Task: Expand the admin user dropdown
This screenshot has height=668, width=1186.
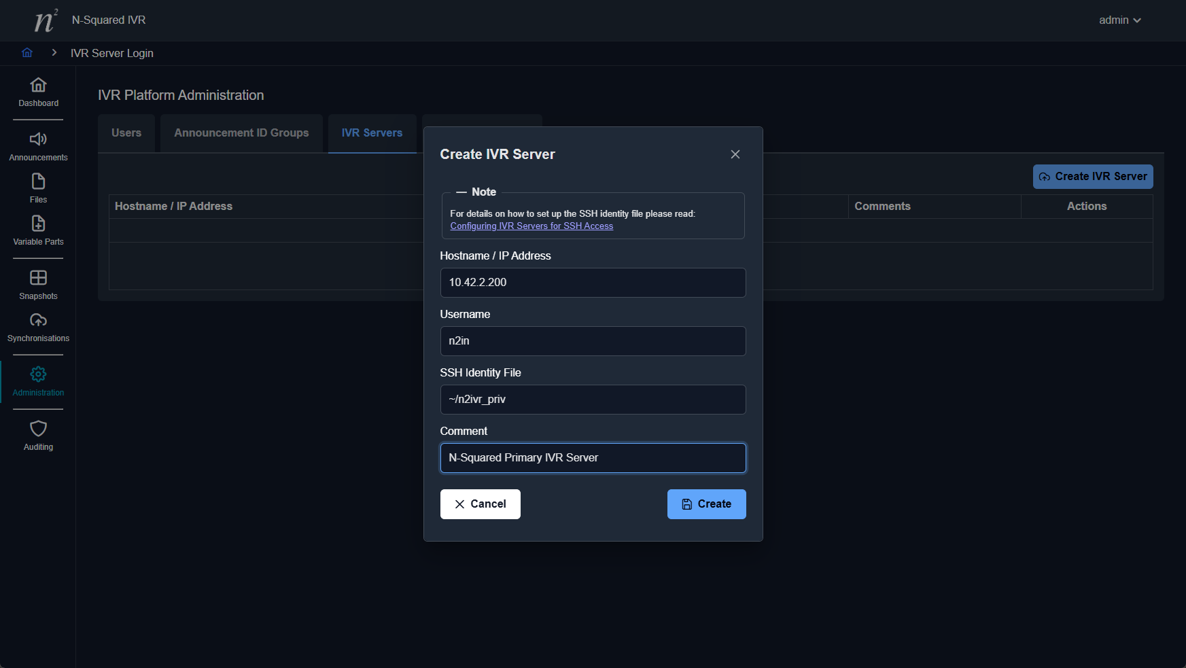Action: (x=1119, y=20)
